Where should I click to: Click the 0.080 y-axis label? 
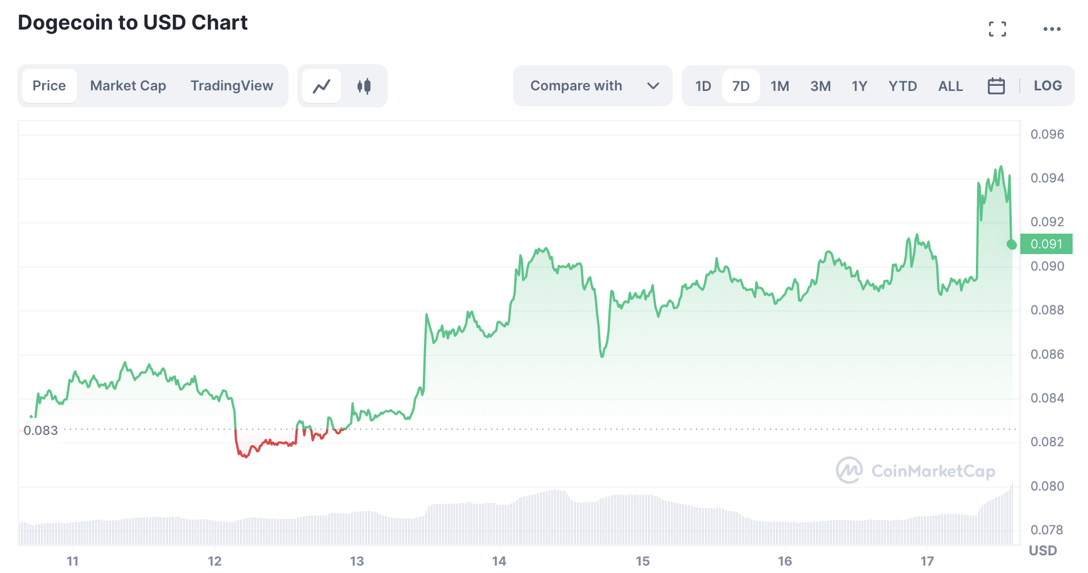(1047, 486)
